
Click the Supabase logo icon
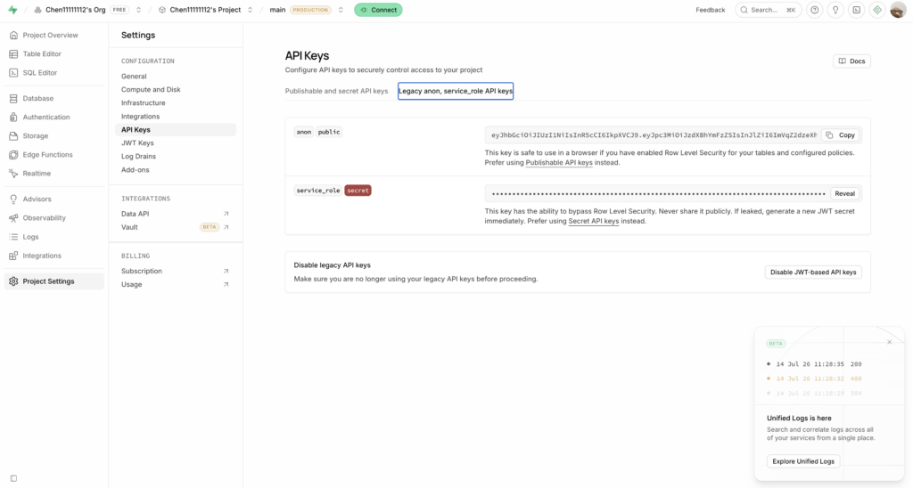tap(12, 10)
